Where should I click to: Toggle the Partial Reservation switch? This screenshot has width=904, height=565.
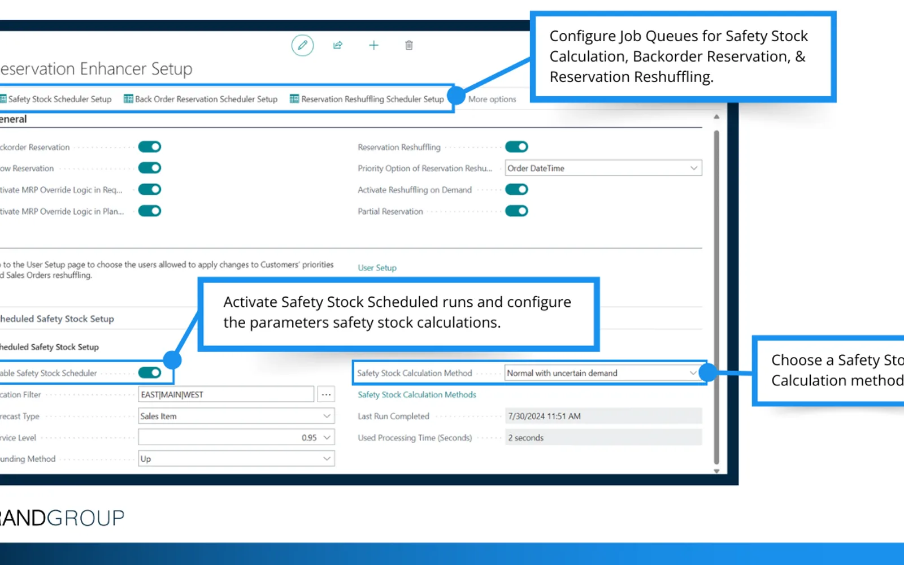tap(516, 211)
